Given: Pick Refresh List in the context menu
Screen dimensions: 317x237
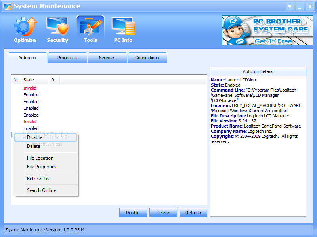Looking at the screenshot, I should tap(46, 179).
